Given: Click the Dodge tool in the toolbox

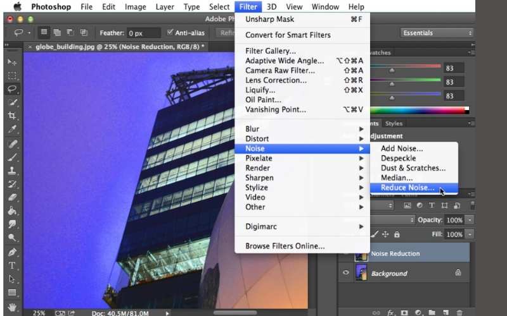Looking at the screenshot, I should coord(12,238).
